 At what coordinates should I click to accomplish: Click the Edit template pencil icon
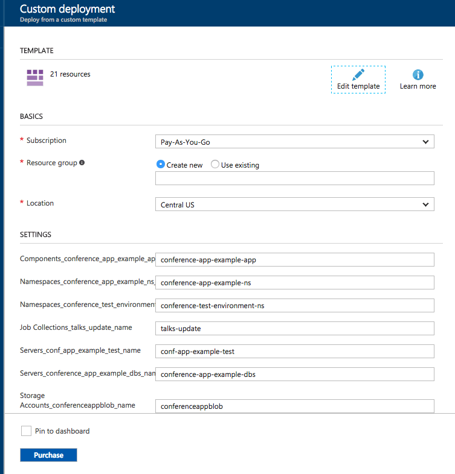(358, 75)
